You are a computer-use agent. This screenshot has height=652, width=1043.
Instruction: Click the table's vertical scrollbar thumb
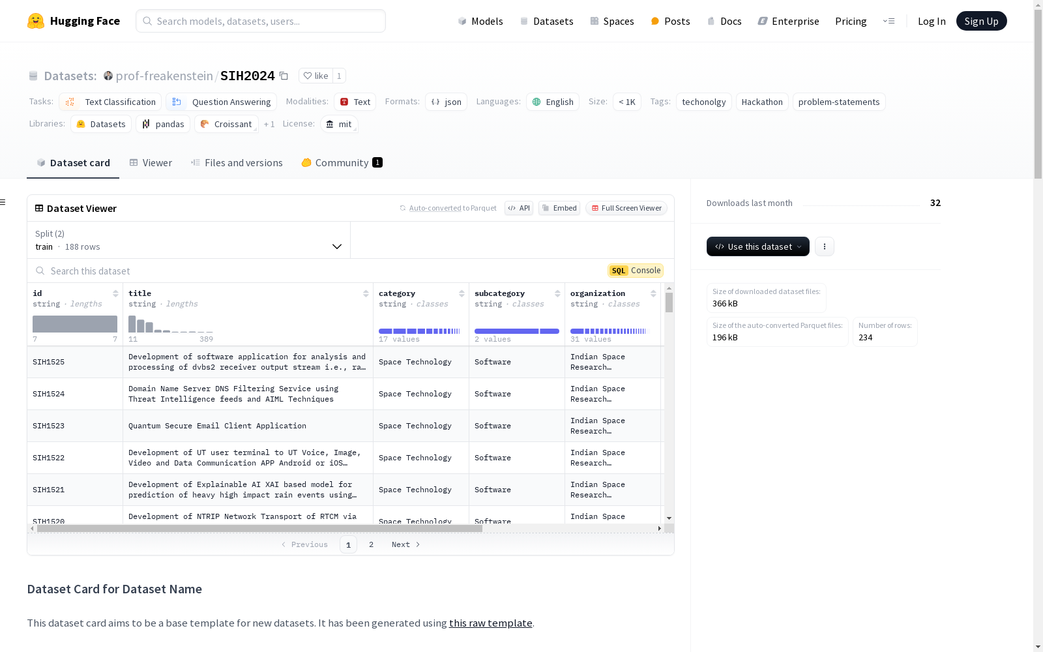(669, 303)
